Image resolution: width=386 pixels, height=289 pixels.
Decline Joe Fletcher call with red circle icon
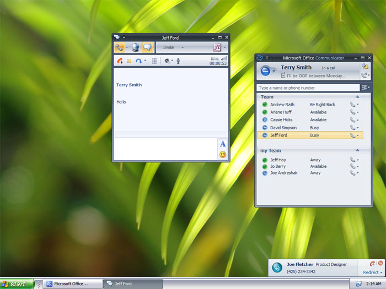380,263
